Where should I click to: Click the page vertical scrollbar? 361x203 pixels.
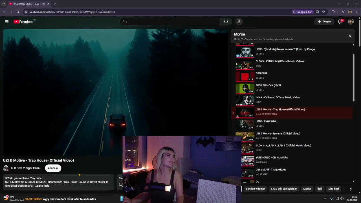(359, 33)
